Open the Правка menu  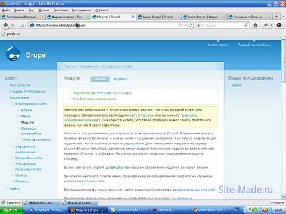point(19,10)
